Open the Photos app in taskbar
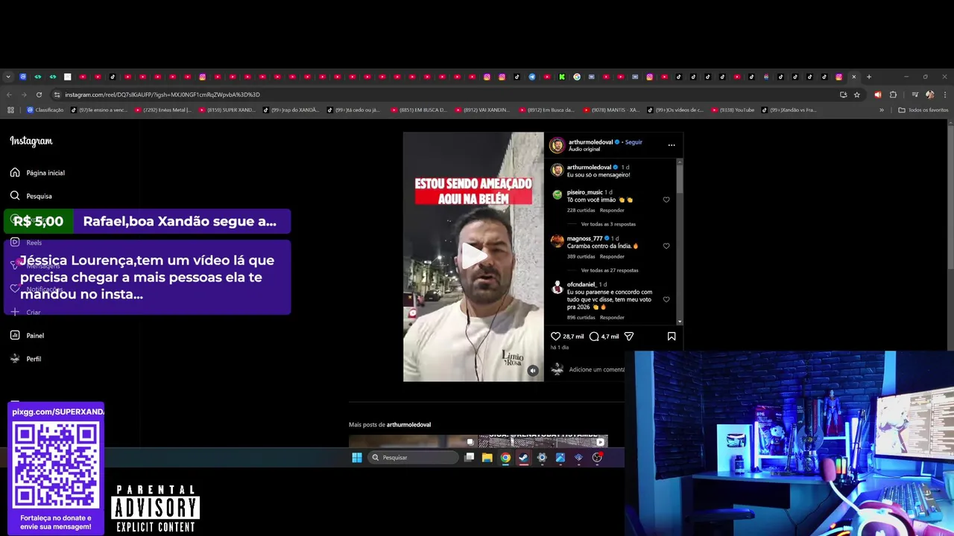This screenshot has width=954, height=536. [560, 458]
